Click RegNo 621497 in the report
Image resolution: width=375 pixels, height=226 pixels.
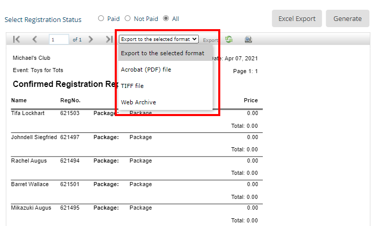70,138
